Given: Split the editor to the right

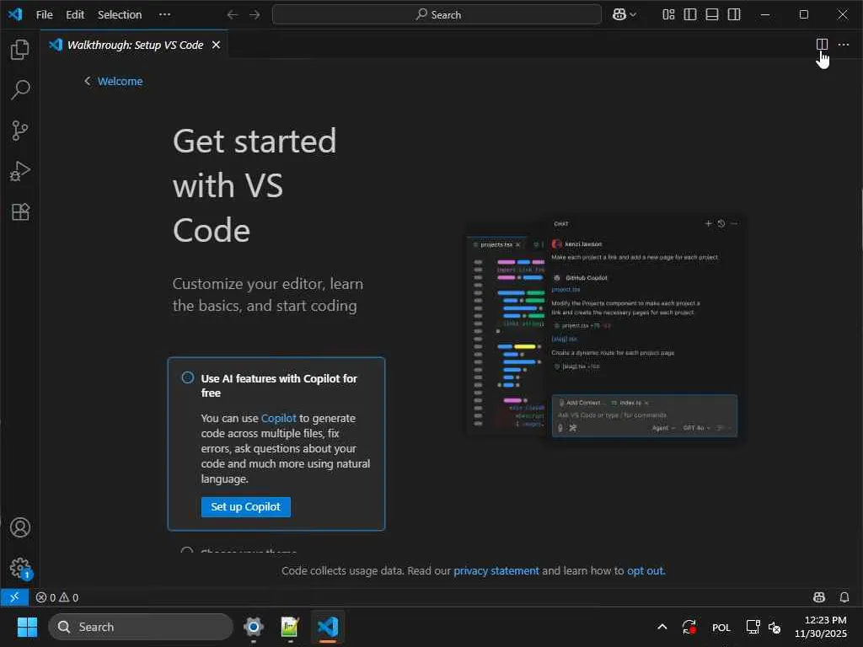Looking at the screenshot, I should [x=822, y=45].
